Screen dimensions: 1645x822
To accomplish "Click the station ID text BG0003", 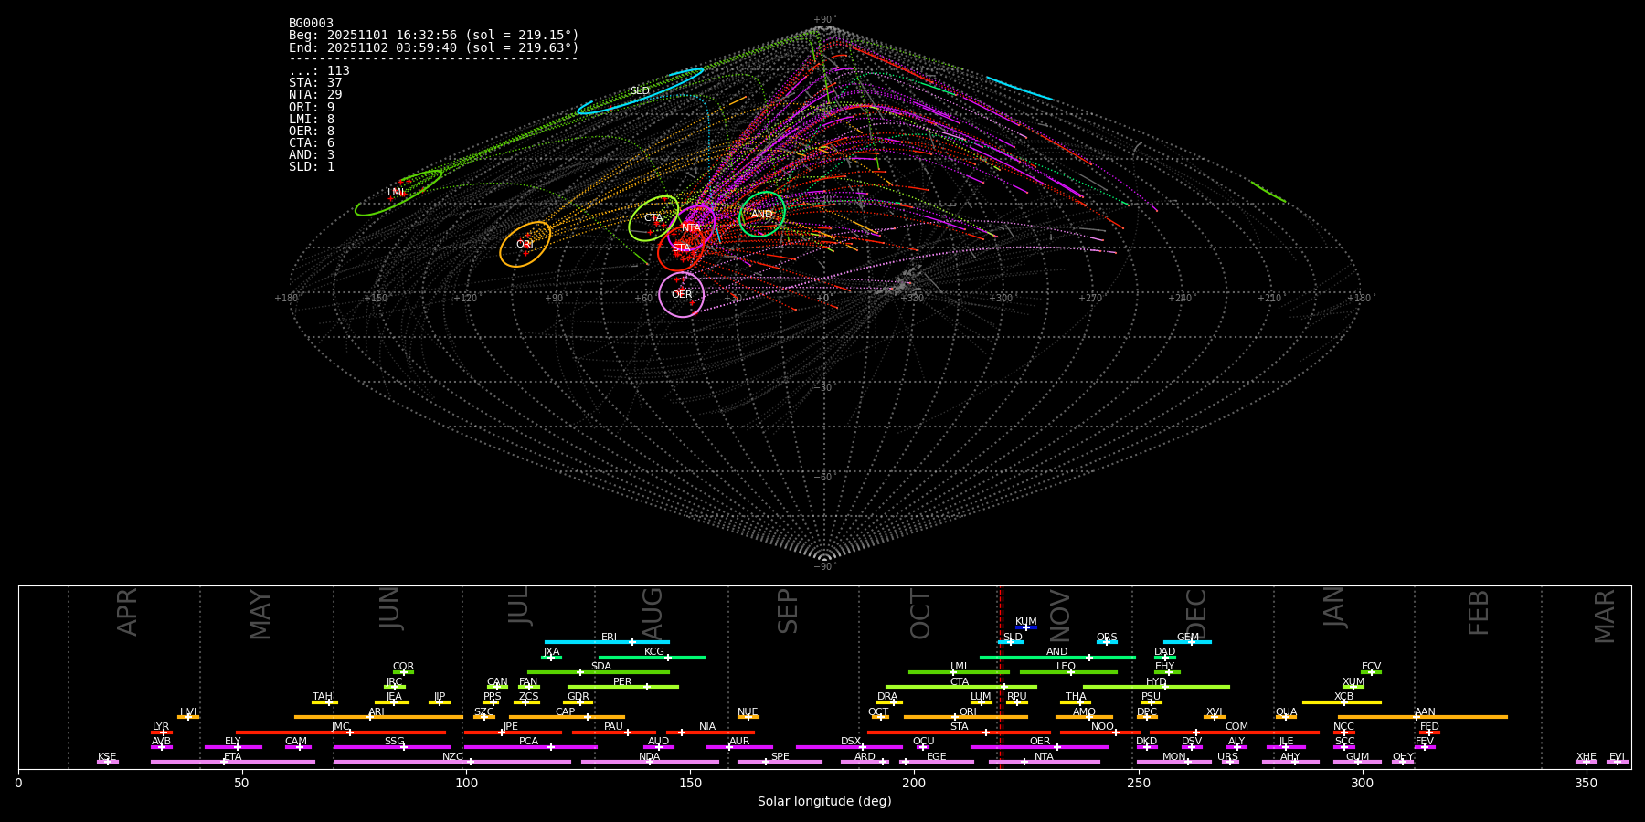I will click(x=311, y=23).
